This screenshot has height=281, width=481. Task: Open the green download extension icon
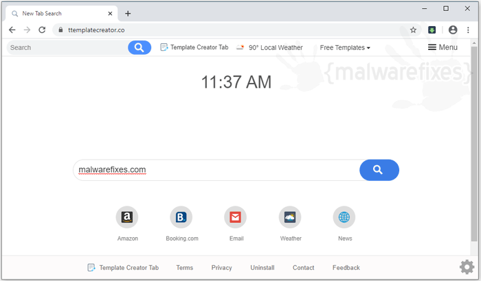pos(432,29)
